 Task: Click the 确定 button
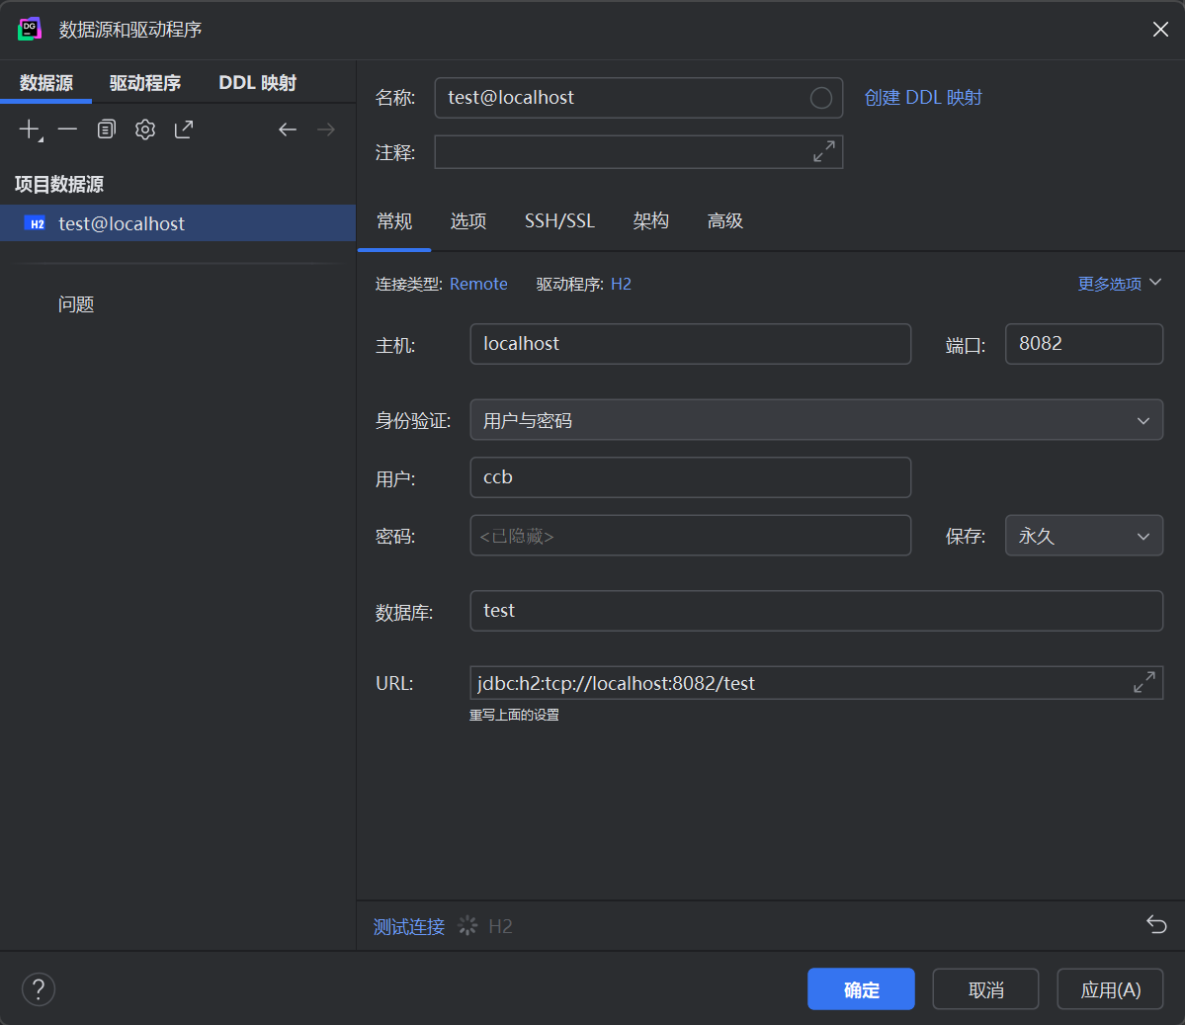[861, 988]
